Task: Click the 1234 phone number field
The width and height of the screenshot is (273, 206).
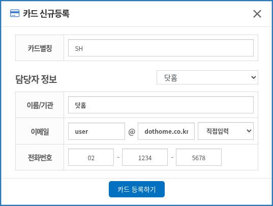Action: point(145,157)
